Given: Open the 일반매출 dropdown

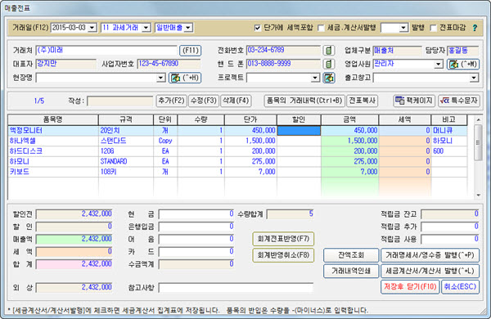Looking at the screenshot, I should [188, 28].
